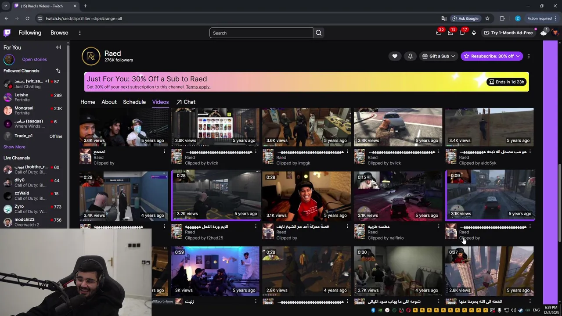Collapse the For You sidebar
This screenshot has height=316, width=562.
(58, 47)
